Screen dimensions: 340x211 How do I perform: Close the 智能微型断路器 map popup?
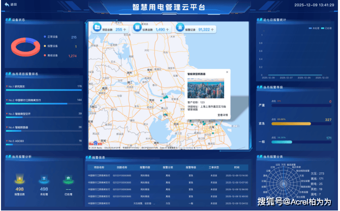227,72
